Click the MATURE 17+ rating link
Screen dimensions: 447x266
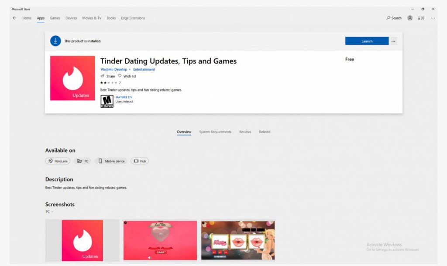click(x=124, y=97)
